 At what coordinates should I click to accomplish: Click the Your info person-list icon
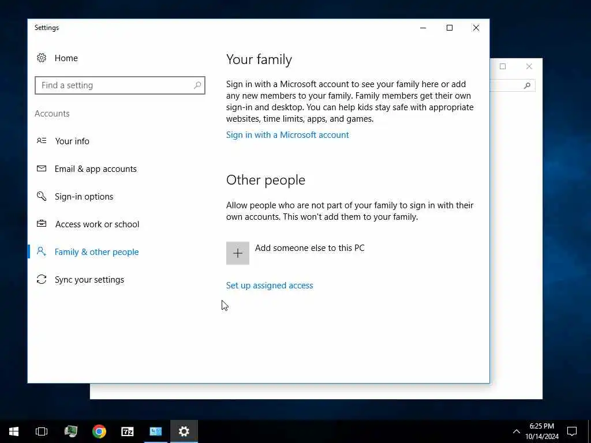pos(42,141)
